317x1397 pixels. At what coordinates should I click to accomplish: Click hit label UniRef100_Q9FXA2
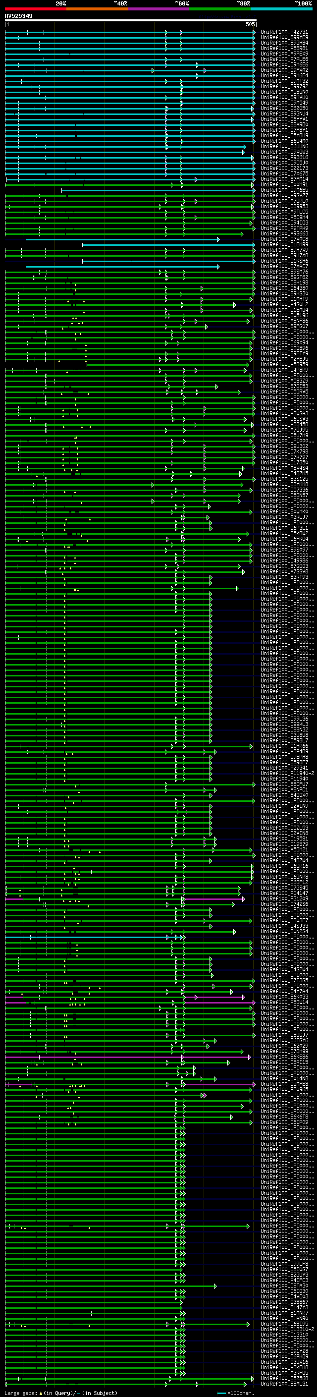click(284, 70)
